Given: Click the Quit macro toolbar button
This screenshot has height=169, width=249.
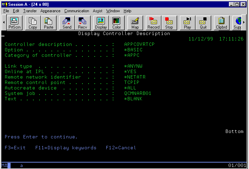Looking at the screenshot, I should pos(203,23).
